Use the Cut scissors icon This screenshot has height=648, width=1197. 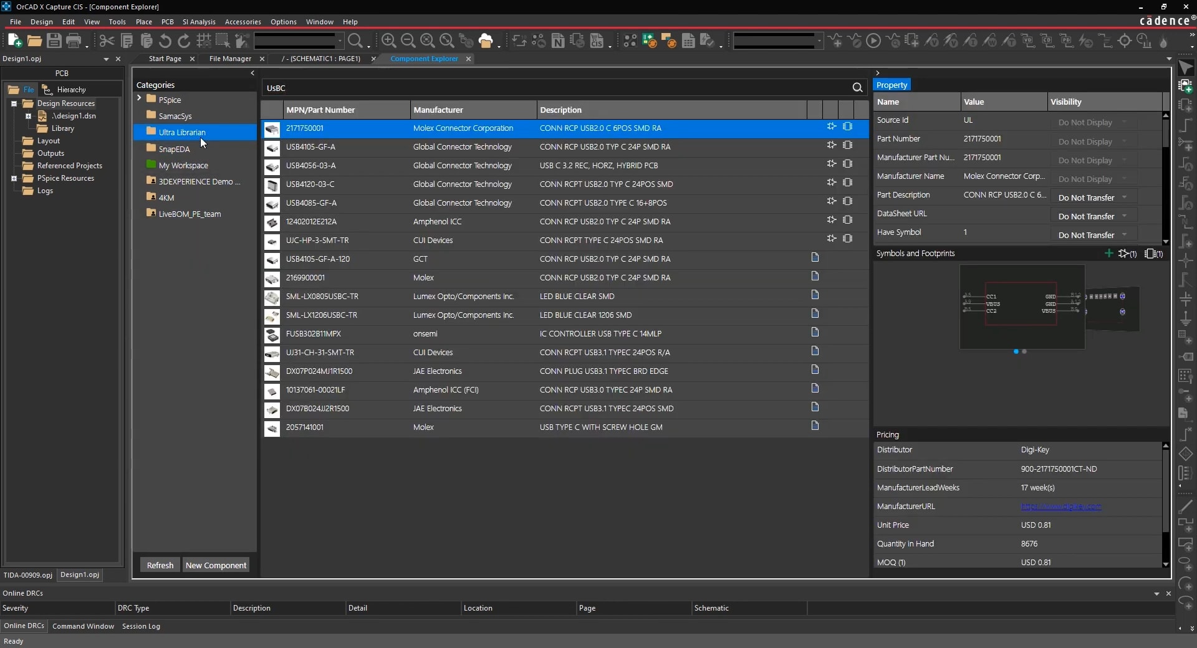click(107, 41)
